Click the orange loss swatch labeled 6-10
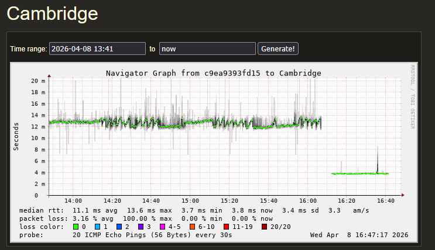Image resolution: width=435 pixels, height=250 pixels. pyautogui.click(x=192, y=227)
